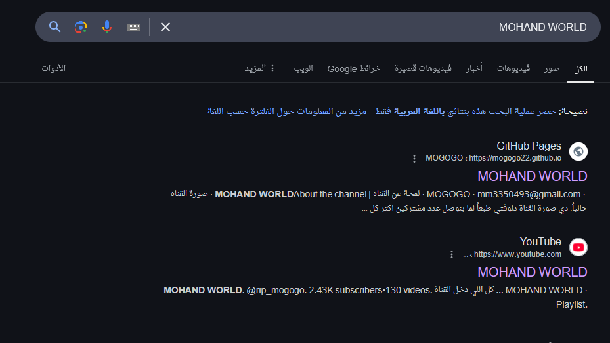The width and height of the screenshot is (610, 343).
Task: Open MOHAND WORLD YouTube result title
Action: tap(533, 272)
